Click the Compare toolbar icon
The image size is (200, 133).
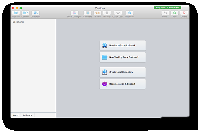(x=87, y=13)
